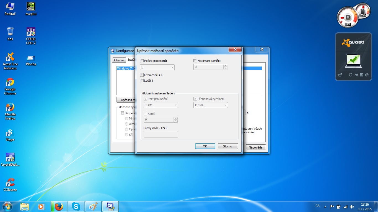Enable the Počet procesorů checkbox
This screenshot has width=378, height=212.
[x=142, y=61]
